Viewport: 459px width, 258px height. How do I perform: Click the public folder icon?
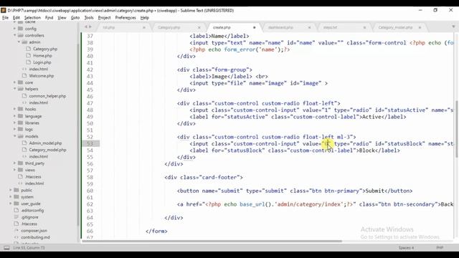point(16,190)
